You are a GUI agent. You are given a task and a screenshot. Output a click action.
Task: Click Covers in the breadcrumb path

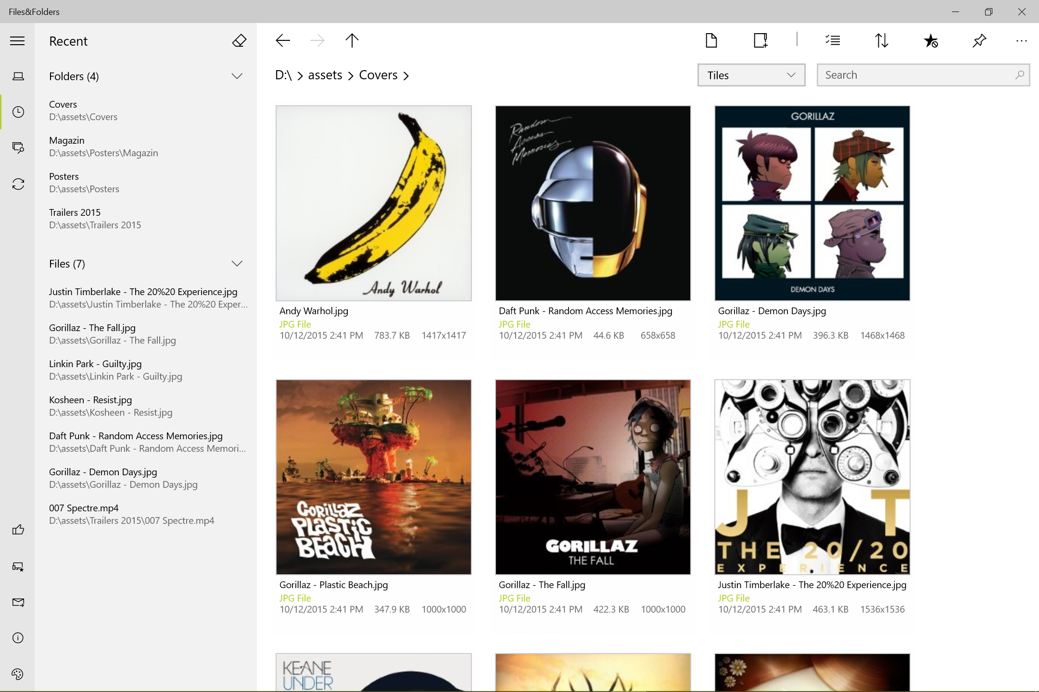tap(378, 75)
